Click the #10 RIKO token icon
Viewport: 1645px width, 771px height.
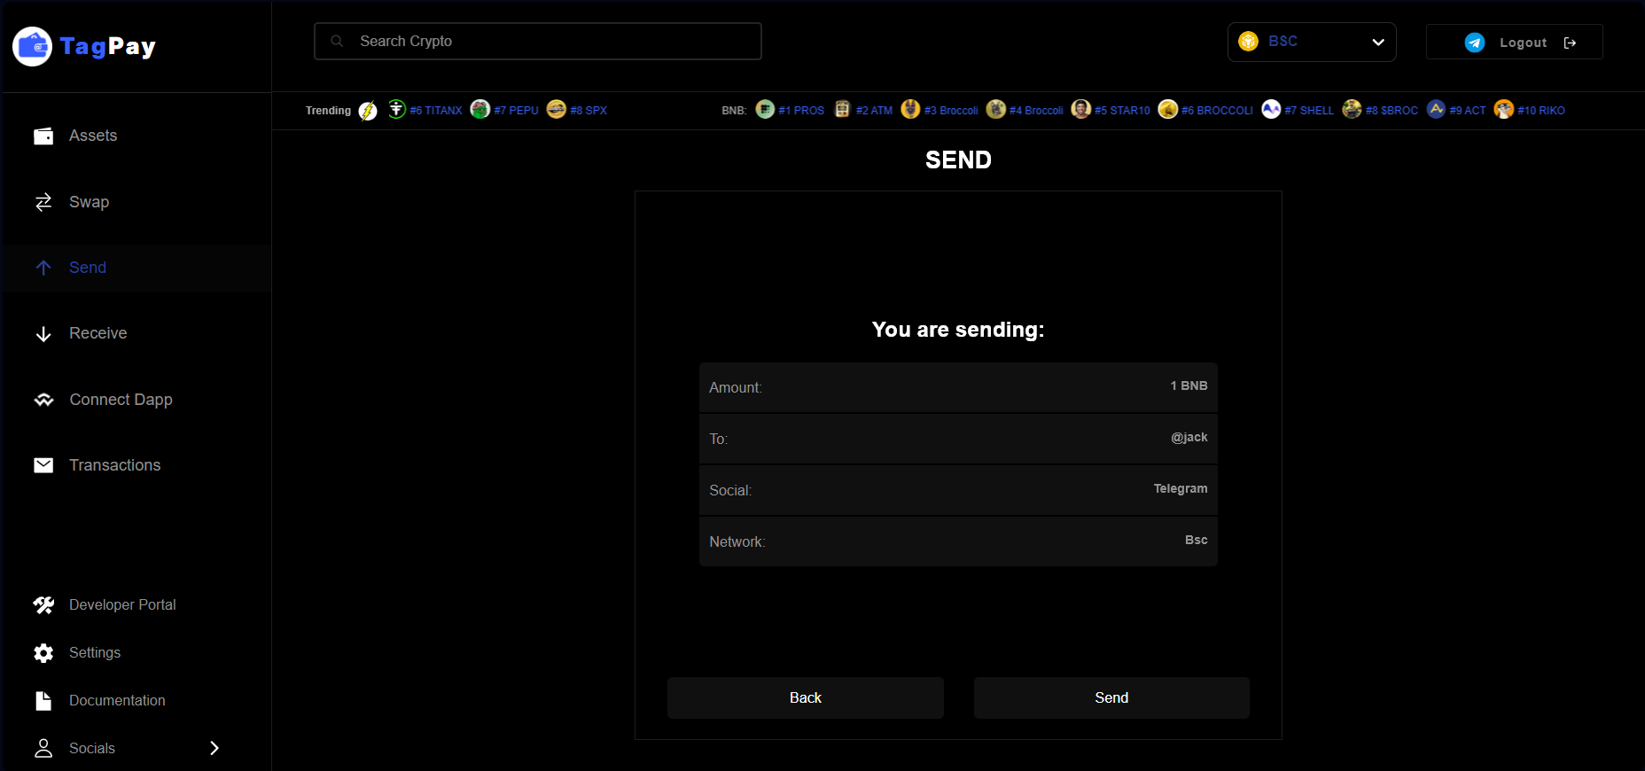[1503, 109]
